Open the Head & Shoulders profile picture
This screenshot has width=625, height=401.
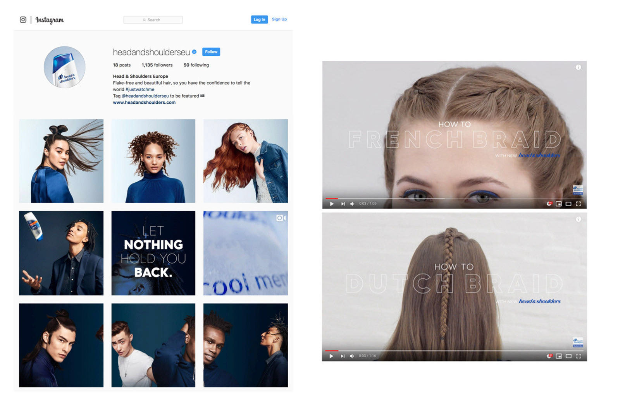65,67
